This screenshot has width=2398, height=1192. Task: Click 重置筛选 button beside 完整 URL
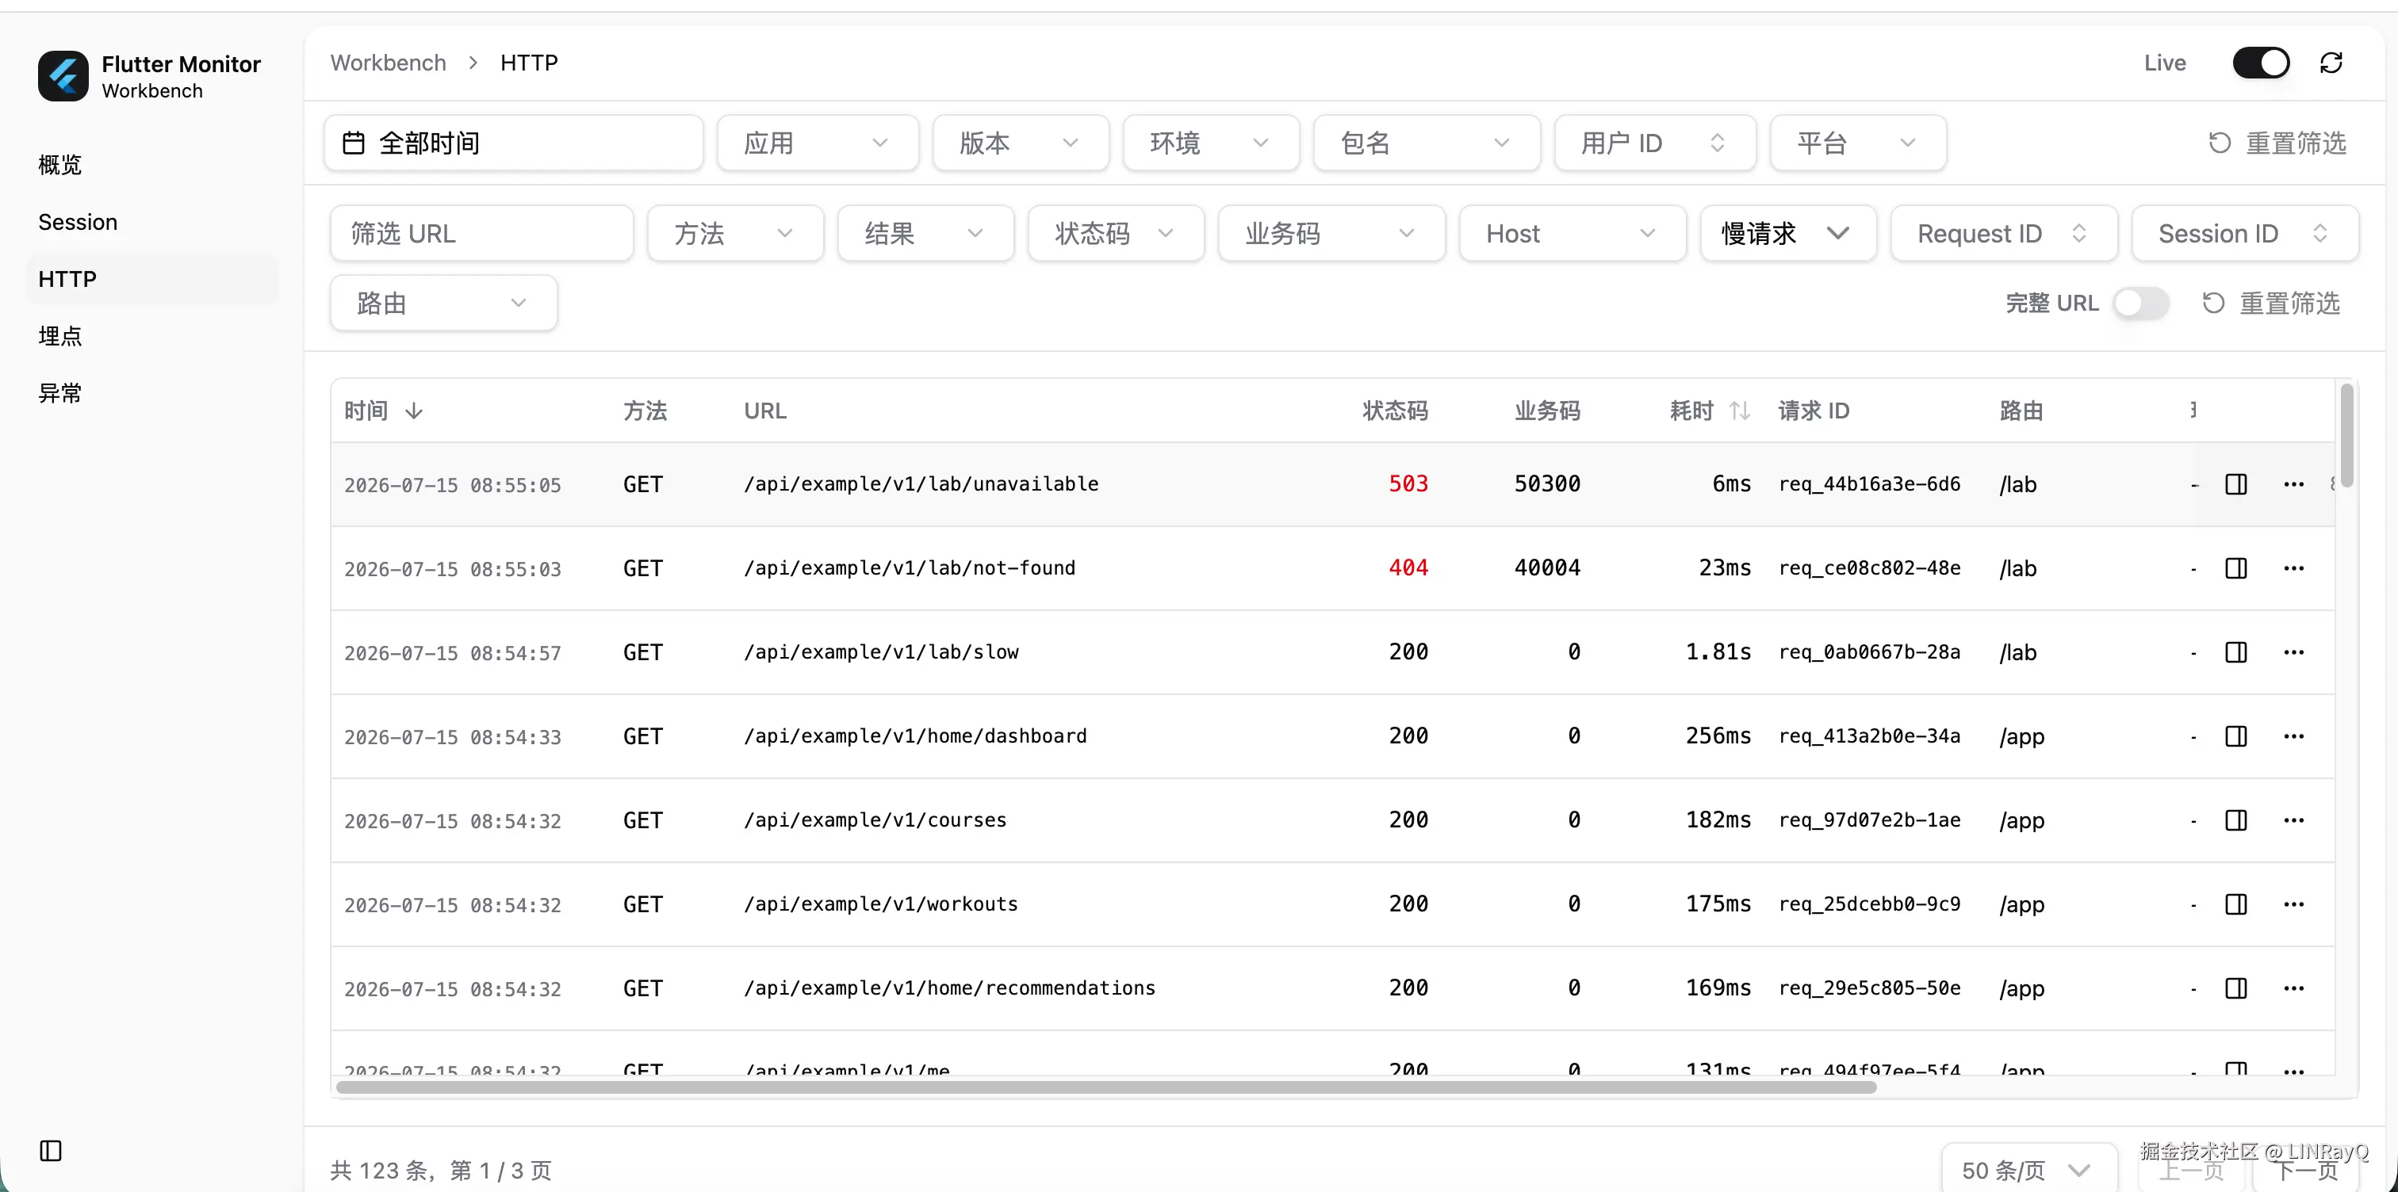(2270, 304)
